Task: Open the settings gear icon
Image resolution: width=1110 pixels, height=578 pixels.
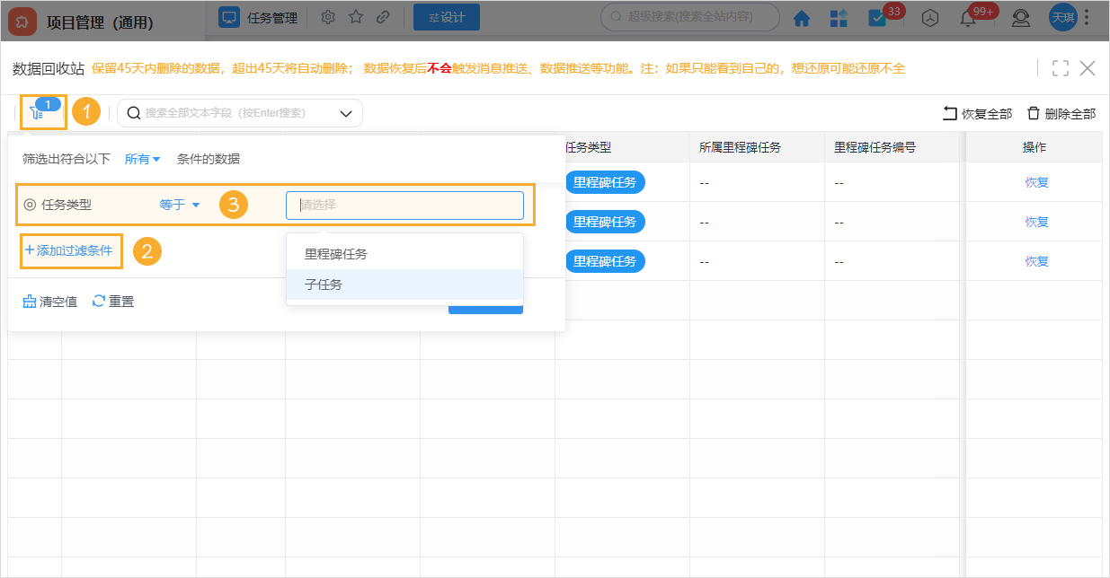Action: [x=328, y=17]
